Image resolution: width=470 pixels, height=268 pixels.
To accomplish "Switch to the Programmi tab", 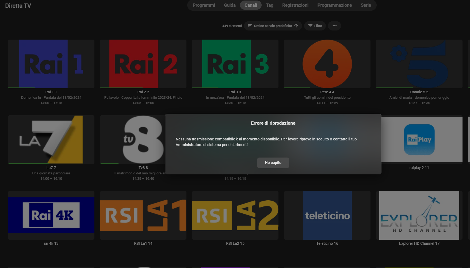I will click(204, 5).
